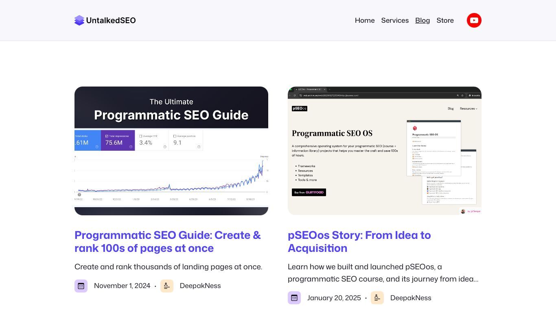Open the Store page
Image resolution: width=556 pixels, height=312 pixels.
[445, 20]
